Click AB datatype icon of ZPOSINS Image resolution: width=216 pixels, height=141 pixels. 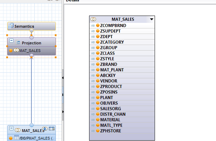[x=93, y=92]
